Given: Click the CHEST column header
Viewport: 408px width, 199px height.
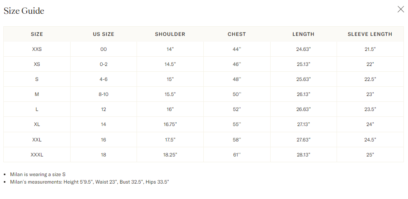Looking at the screenshot, I should 237,34.
